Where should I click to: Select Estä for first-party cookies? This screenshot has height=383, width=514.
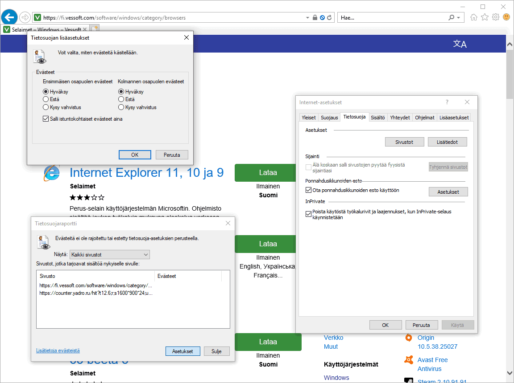(x=46, y=99)
